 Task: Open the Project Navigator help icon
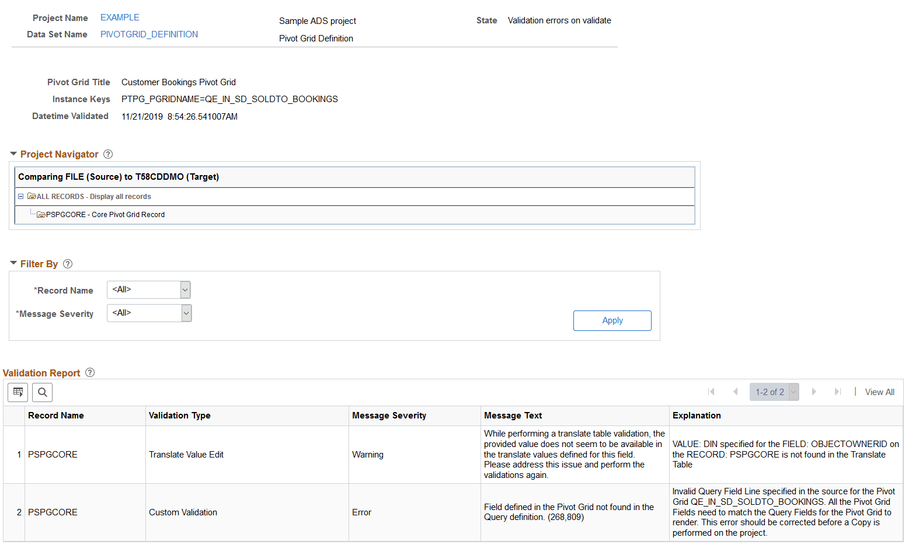108,153
